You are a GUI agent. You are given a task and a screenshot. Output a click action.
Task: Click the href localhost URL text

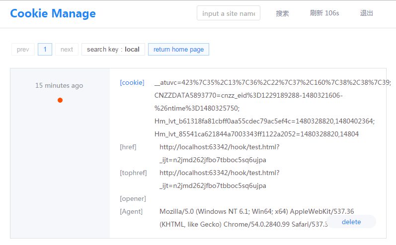click(220, 154)
